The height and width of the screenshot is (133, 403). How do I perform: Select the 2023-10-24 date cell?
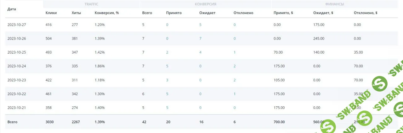click(x=17, y=66)
